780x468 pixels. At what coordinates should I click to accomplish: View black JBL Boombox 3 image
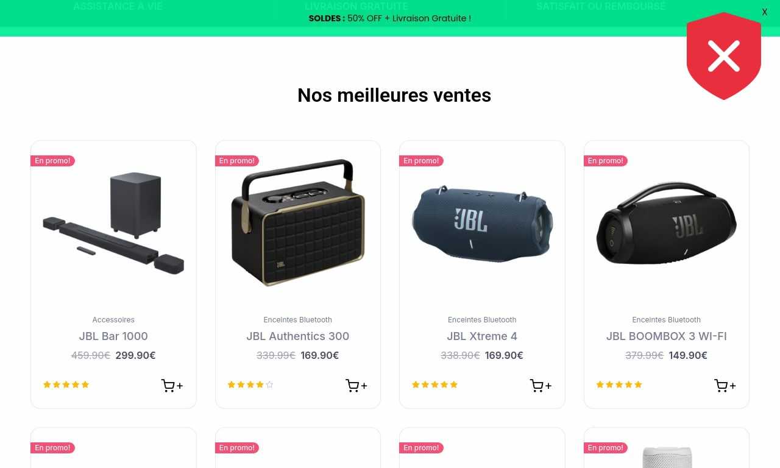pyautogui.click(x=667, y=222)
